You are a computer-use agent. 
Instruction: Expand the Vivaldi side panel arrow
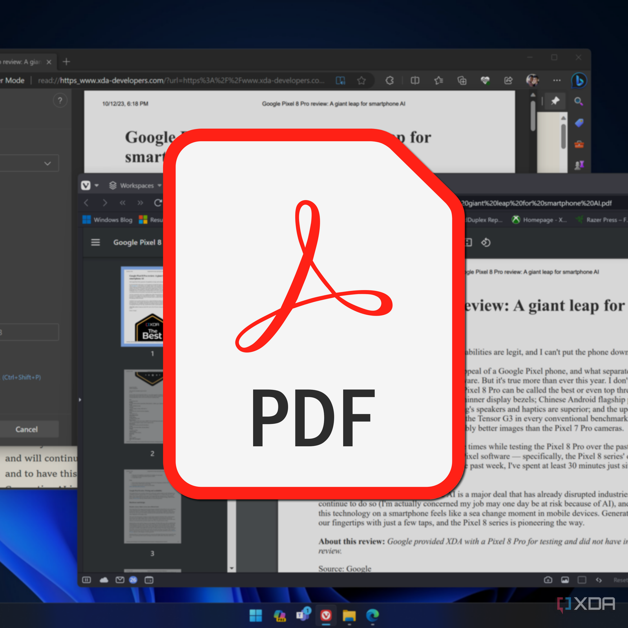(x=80, y=400)
